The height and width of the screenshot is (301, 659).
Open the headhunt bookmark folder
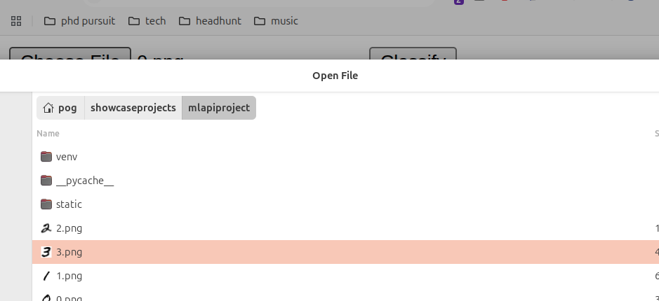pyautogui.click(x=210, y=21)
